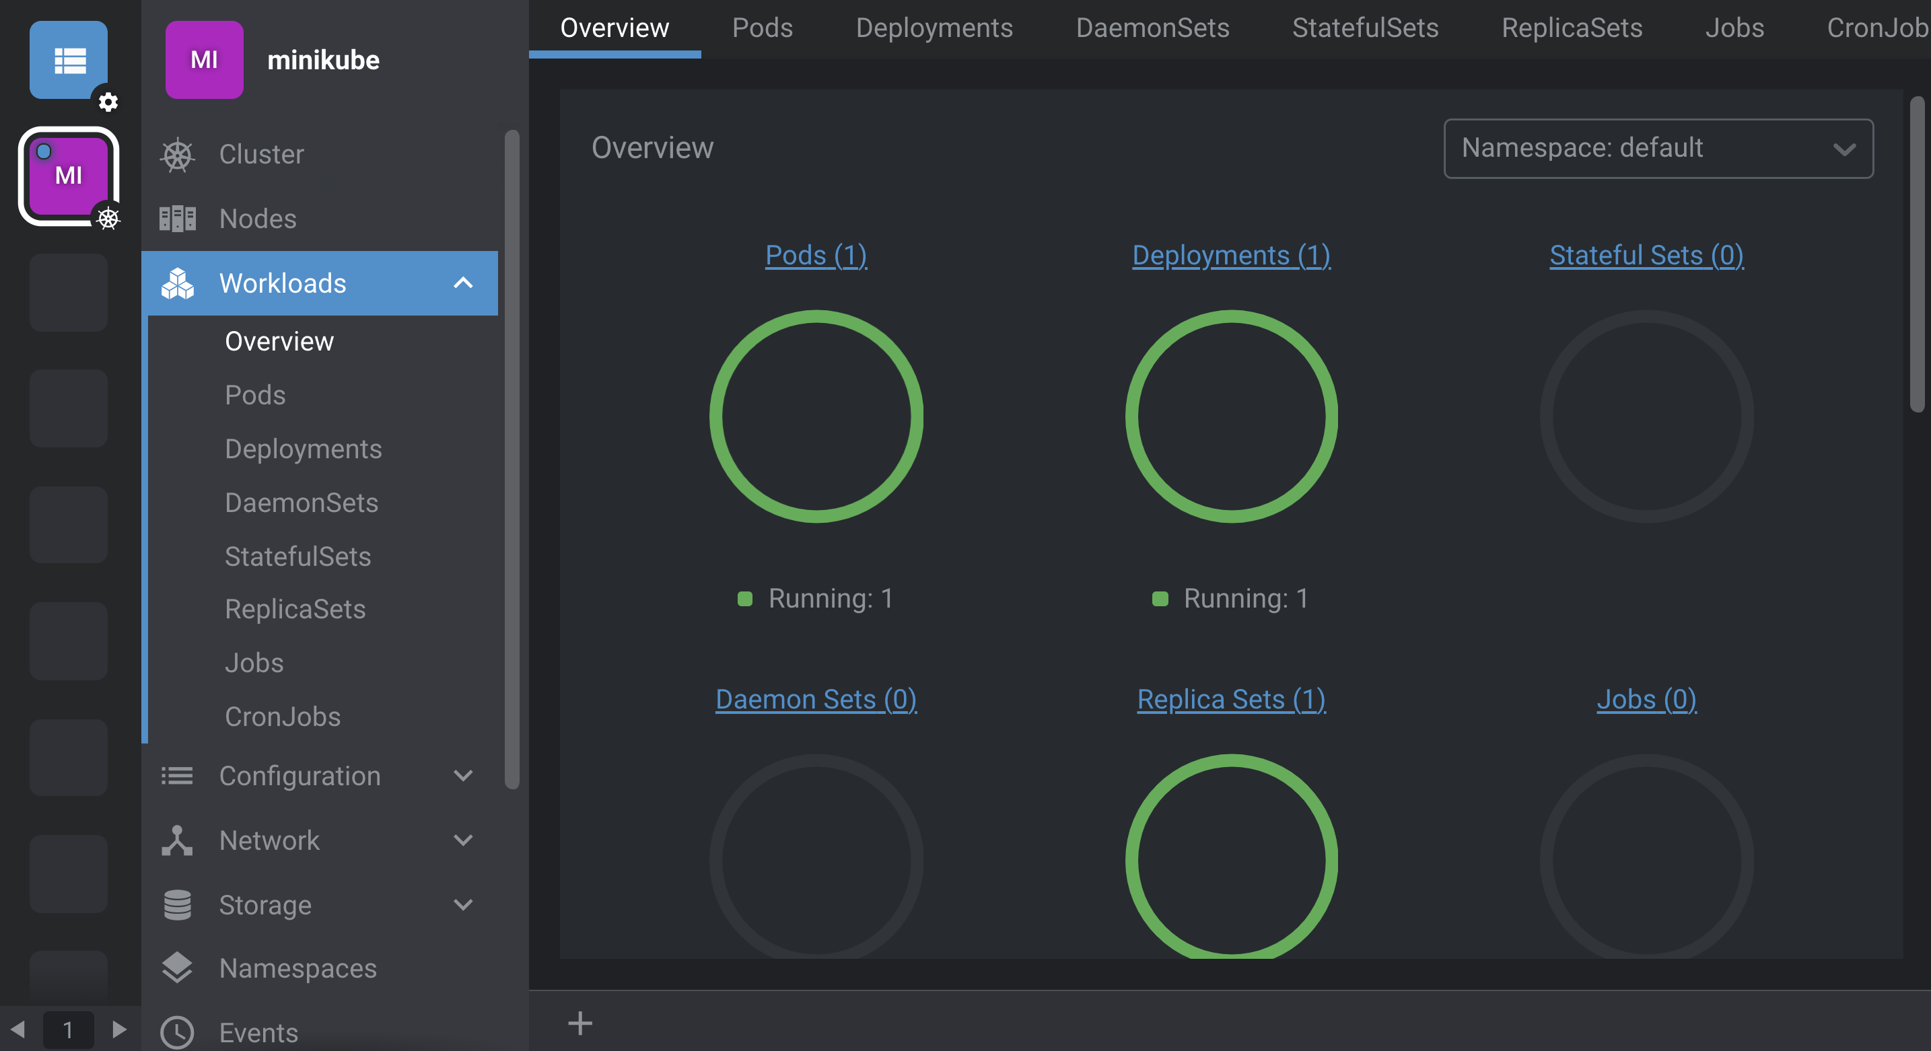
Task: Click the gear icon on the catalog entry
Action: [x=108, y=103]
